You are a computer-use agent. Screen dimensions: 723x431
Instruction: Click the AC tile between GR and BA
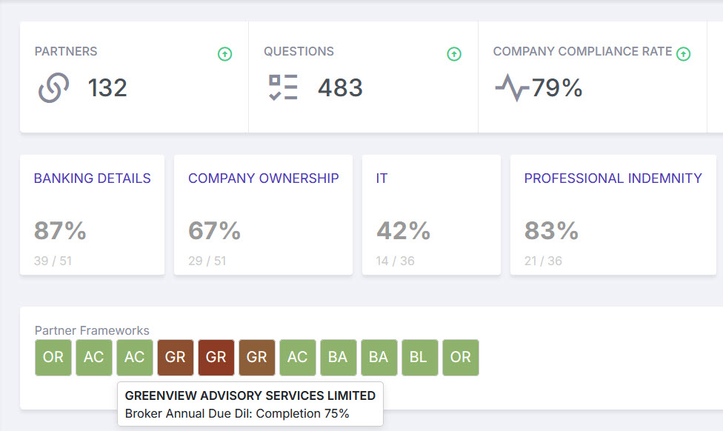pyautogui.click(x=297, y=358)
